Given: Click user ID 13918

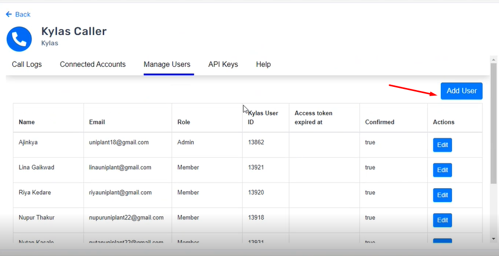Looking at the screenshot, I should point(256,217).
